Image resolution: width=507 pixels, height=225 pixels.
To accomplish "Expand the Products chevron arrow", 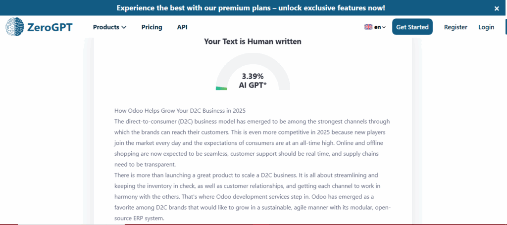I will coord(124,27).
